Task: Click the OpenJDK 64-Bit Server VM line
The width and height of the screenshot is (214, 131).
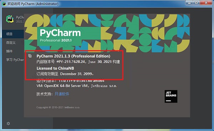Action: pos(77,86)
